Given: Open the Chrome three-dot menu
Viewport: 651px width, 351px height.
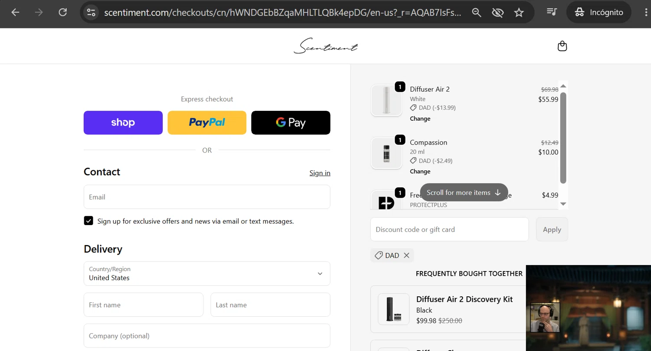Looking at the screenshot, I should click(x=646, y=12).
